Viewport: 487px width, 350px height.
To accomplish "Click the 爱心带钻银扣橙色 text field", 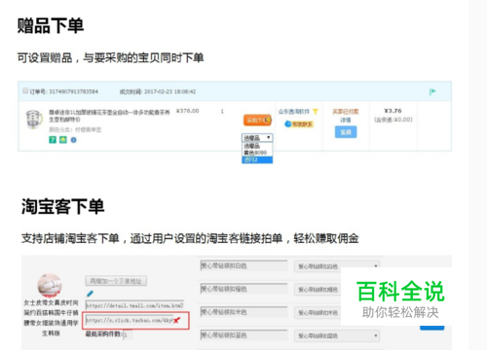I will click(243, 289).
